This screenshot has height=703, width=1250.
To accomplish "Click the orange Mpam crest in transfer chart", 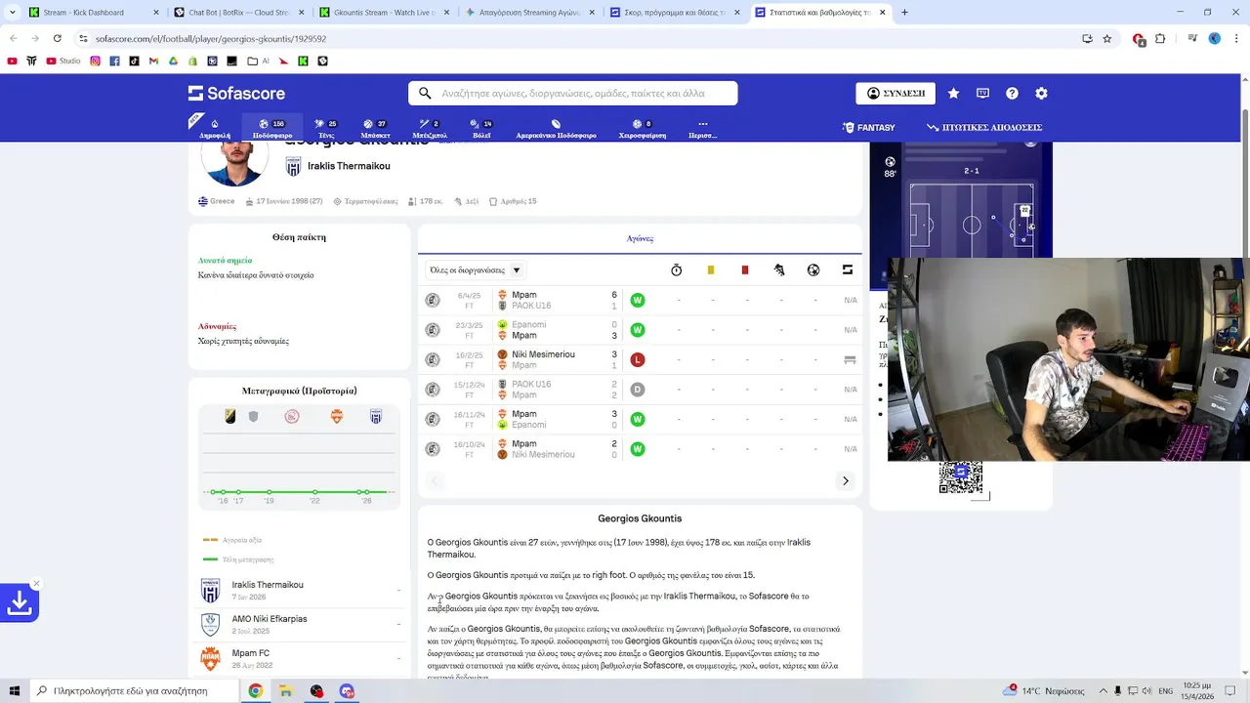I will [x=337, y=417].
